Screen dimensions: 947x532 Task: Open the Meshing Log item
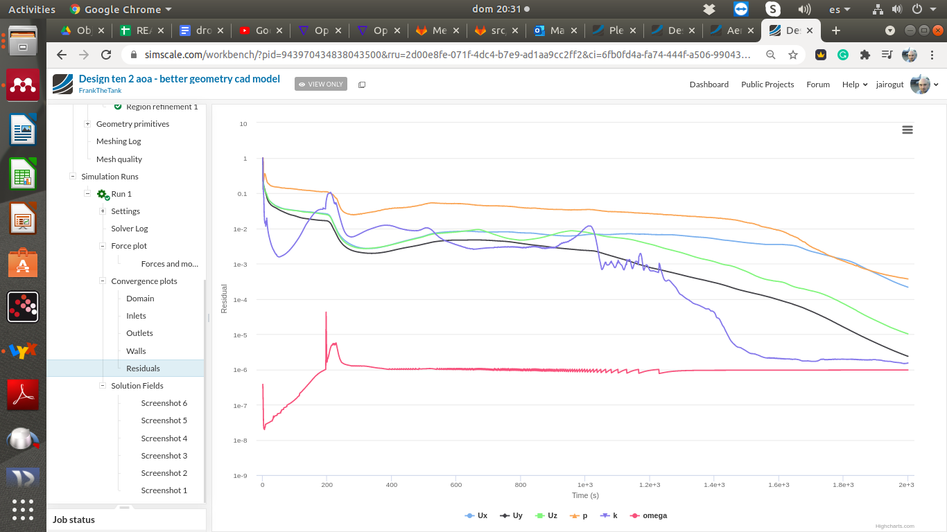119,141
